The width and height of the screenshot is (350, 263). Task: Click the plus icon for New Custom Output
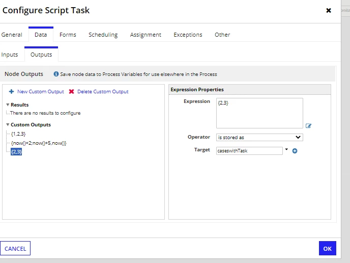(11, 91)
